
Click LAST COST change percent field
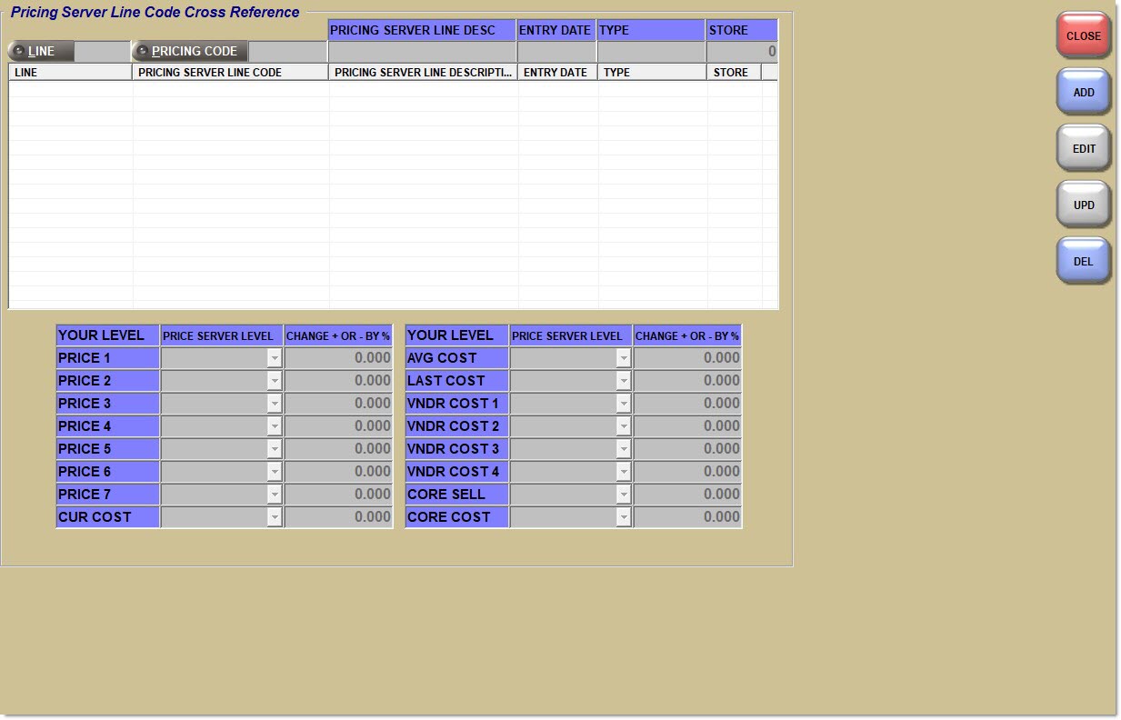click(x=687, y=381)
